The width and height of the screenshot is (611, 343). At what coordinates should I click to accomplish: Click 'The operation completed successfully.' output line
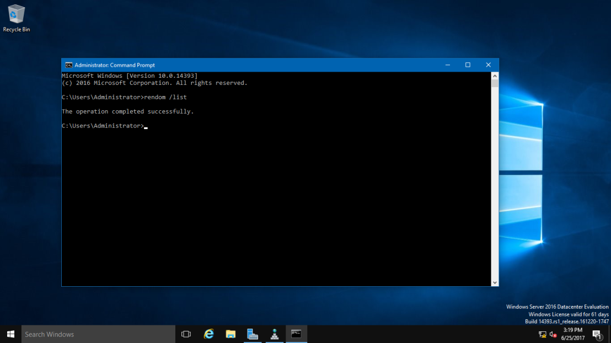(x=128, y=111)
